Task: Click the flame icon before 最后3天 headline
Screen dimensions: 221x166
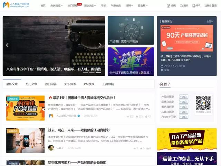Action: [50, 98]
